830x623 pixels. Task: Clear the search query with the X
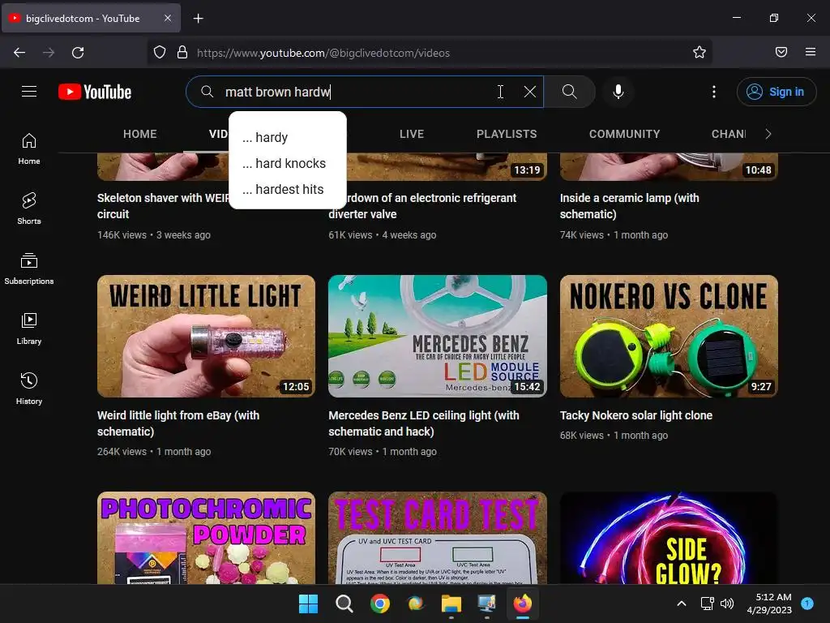coord(529,92)
